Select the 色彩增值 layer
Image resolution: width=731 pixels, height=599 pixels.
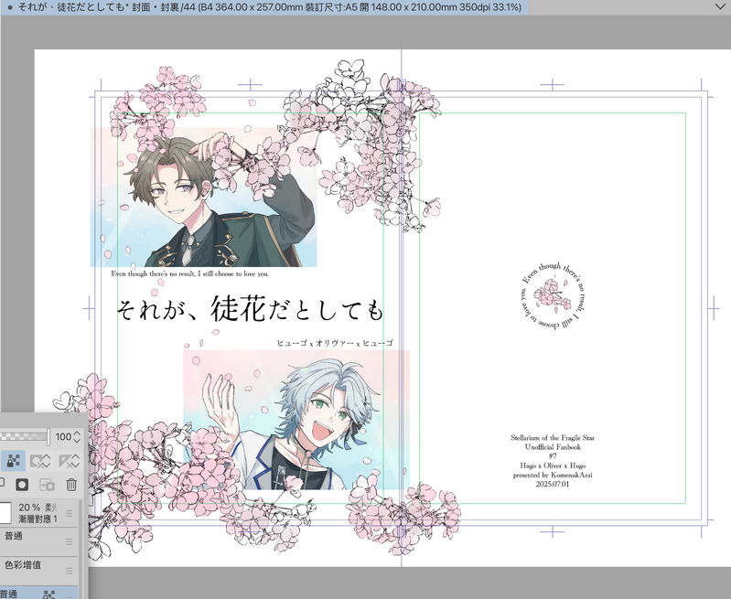[x=38, y=571]
